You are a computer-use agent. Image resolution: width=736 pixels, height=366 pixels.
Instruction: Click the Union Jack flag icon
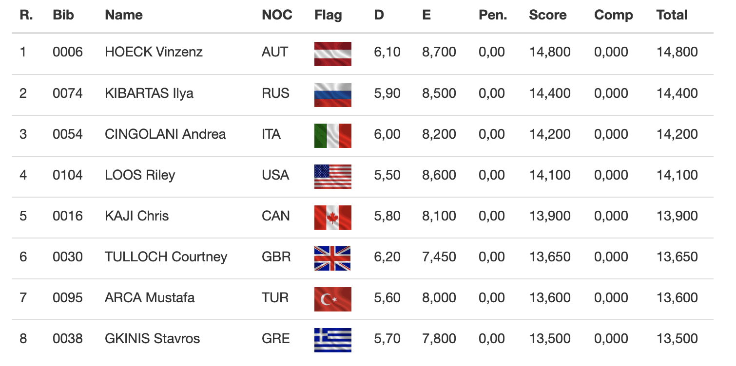pyautogui.click(x=333, y=258)
